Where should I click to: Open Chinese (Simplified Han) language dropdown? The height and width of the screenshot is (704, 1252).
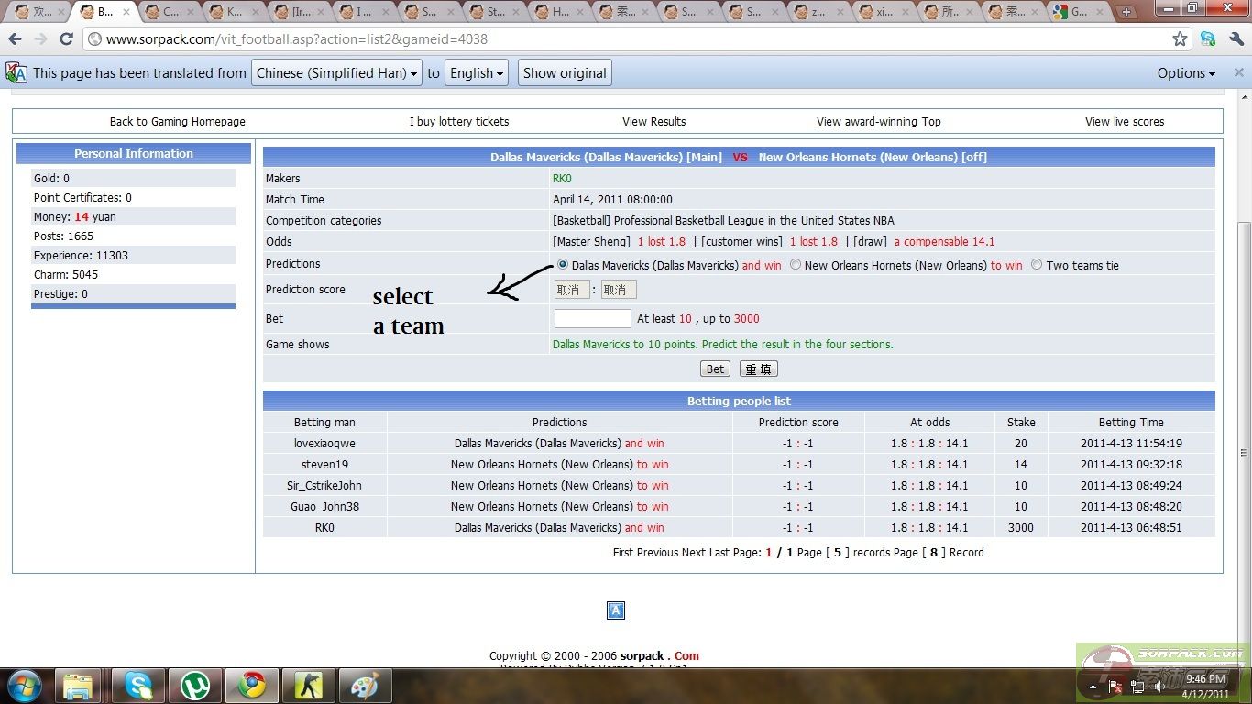(x=336, y=73)
